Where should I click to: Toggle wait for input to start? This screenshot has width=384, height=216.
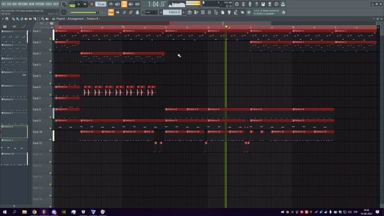[x=118, y=4]
